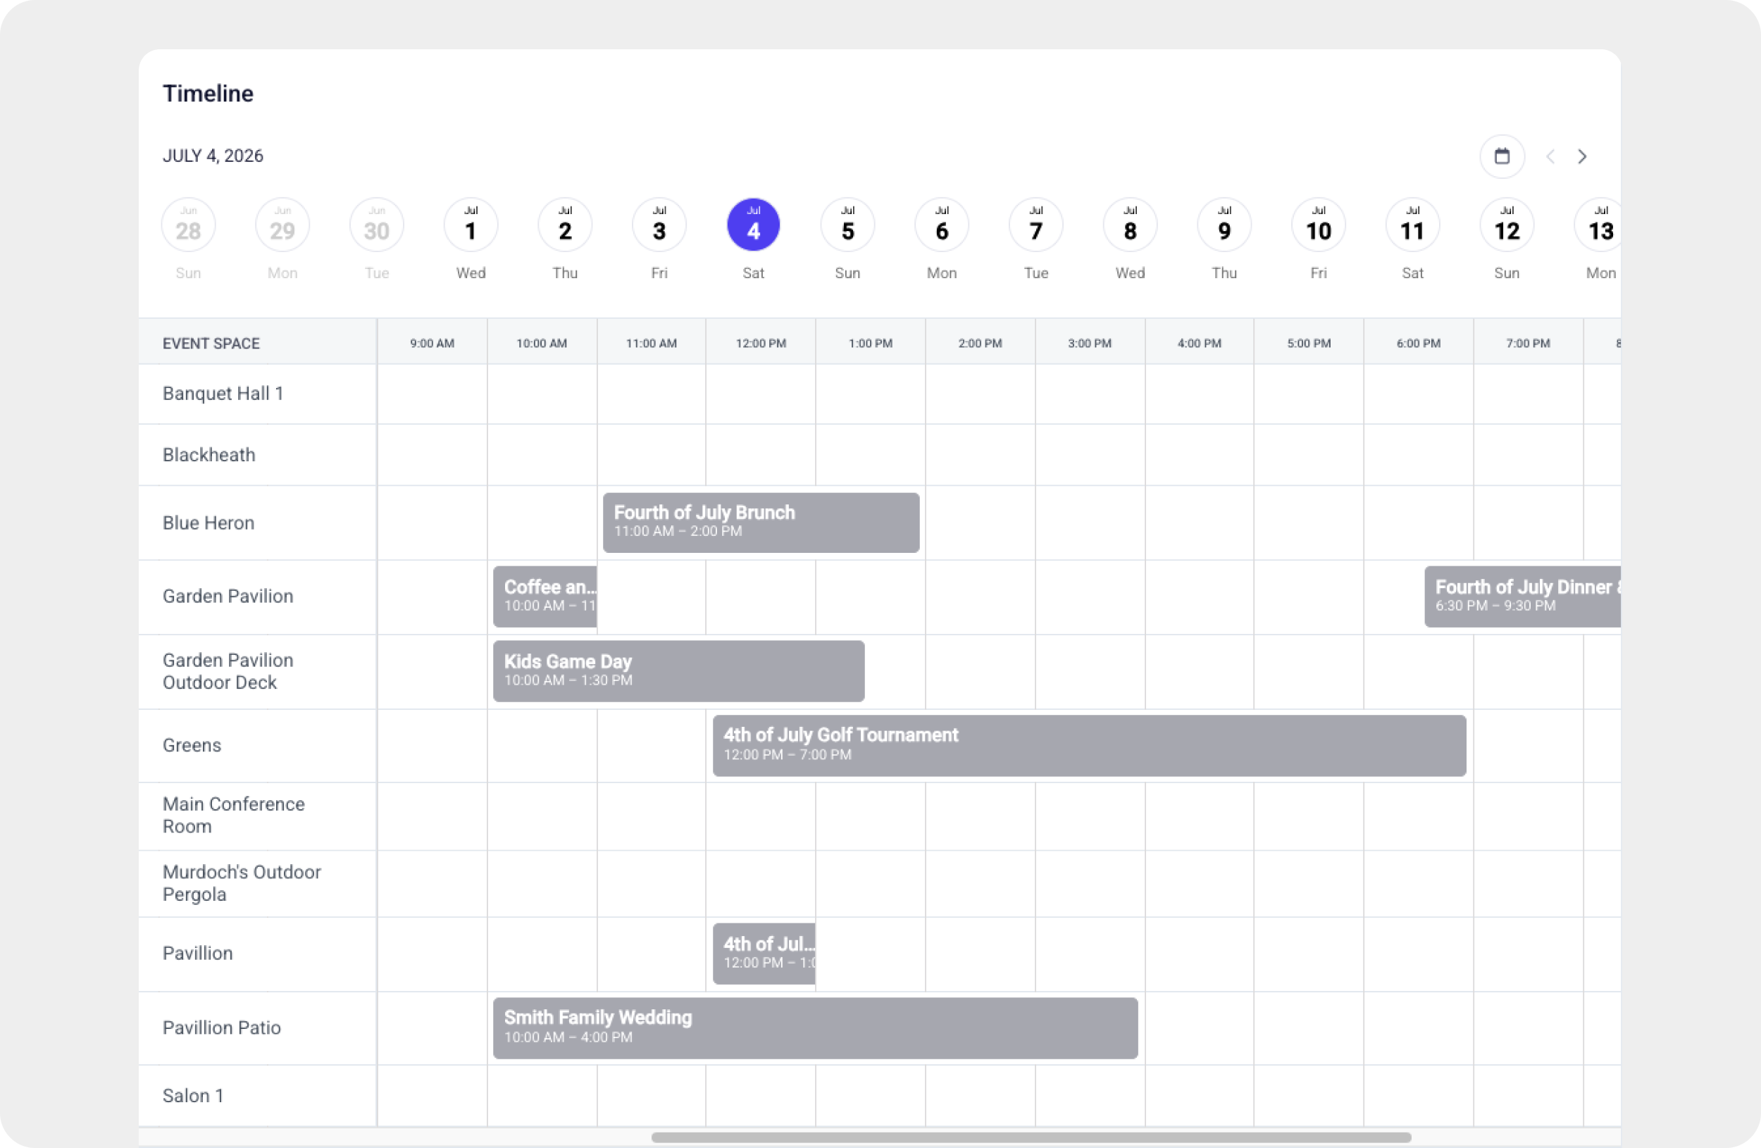Viewport: 1761px width, 1148px height.
Task: Click the 9:00 AM time header
Action: [432, 343]
